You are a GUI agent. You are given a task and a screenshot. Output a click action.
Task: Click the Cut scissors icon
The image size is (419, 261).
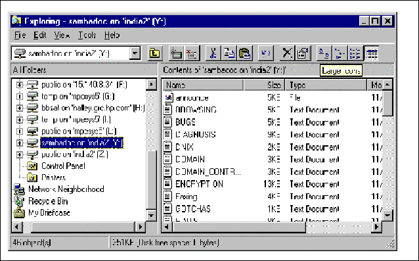(x=213, y=53)
